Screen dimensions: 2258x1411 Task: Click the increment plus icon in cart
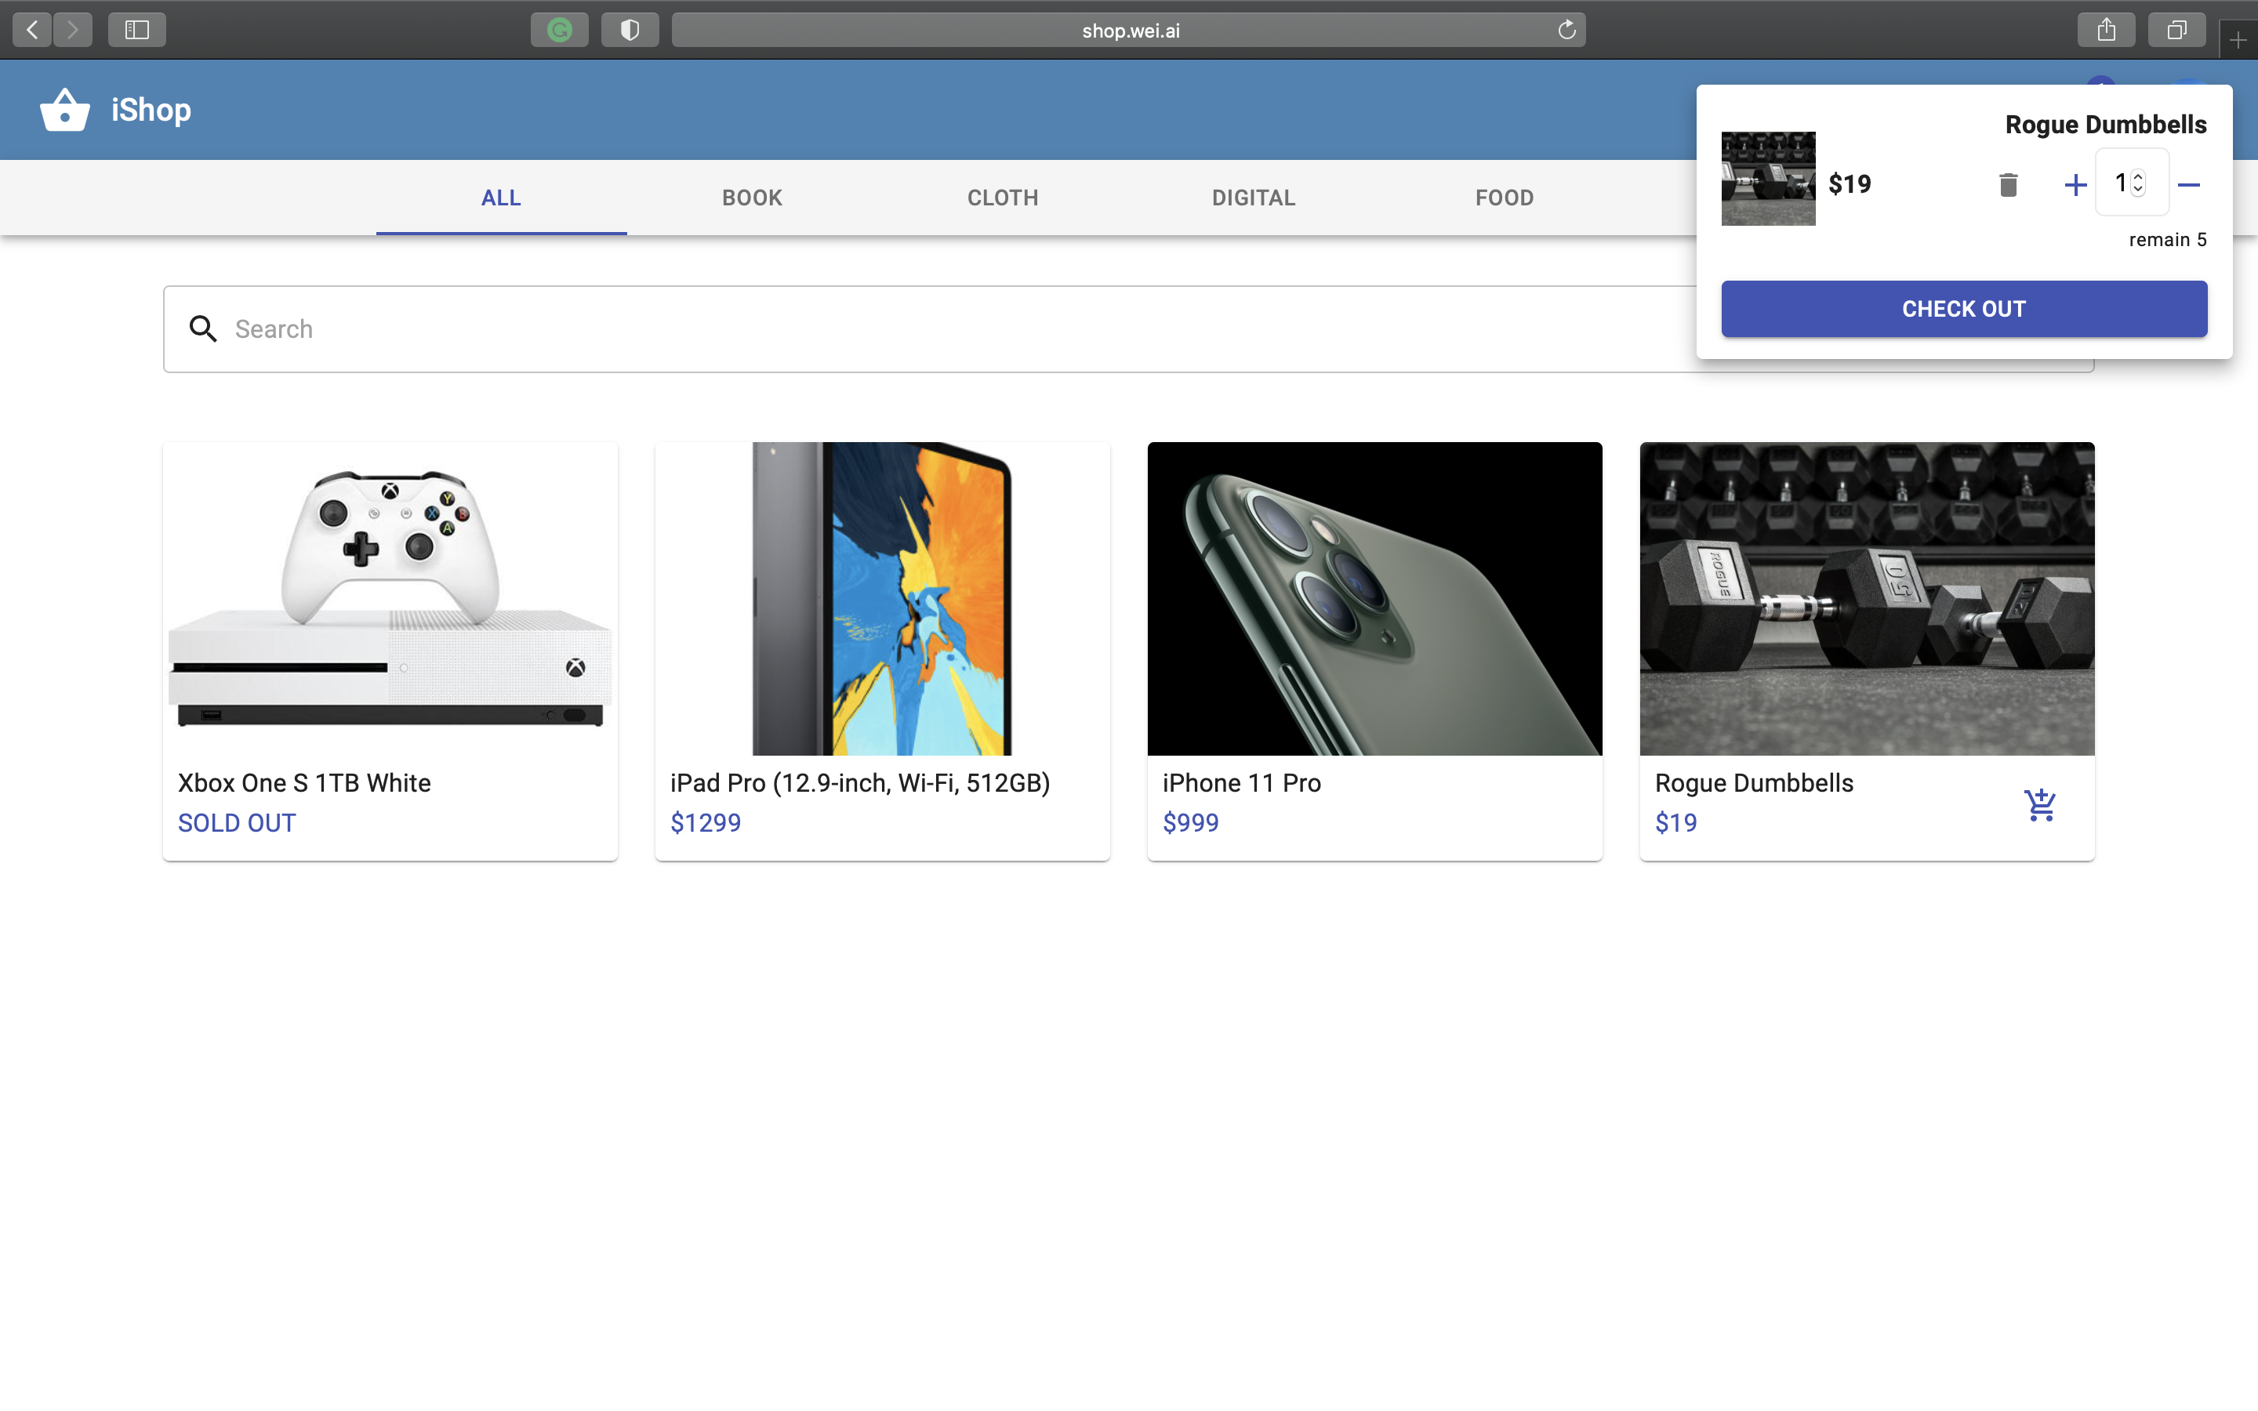[2076, 183]
